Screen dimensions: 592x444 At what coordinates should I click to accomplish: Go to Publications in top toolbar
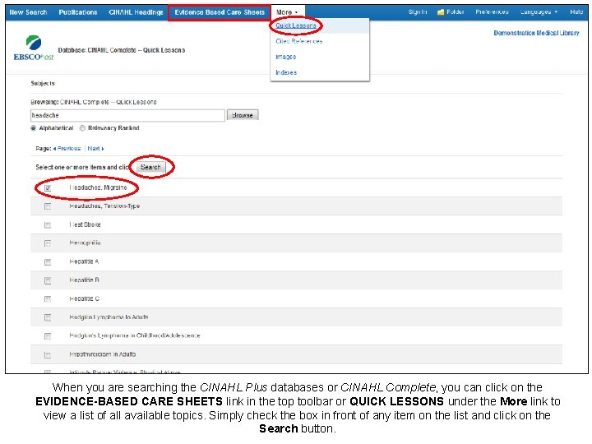[x=78, y=12]
